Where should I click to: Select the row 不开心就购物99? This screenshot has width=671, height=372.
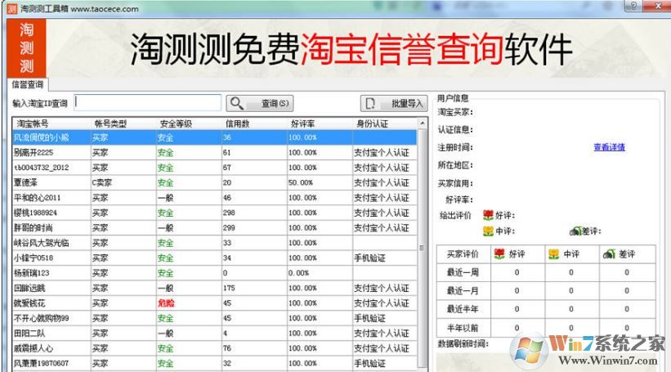[x=214, y=318]
